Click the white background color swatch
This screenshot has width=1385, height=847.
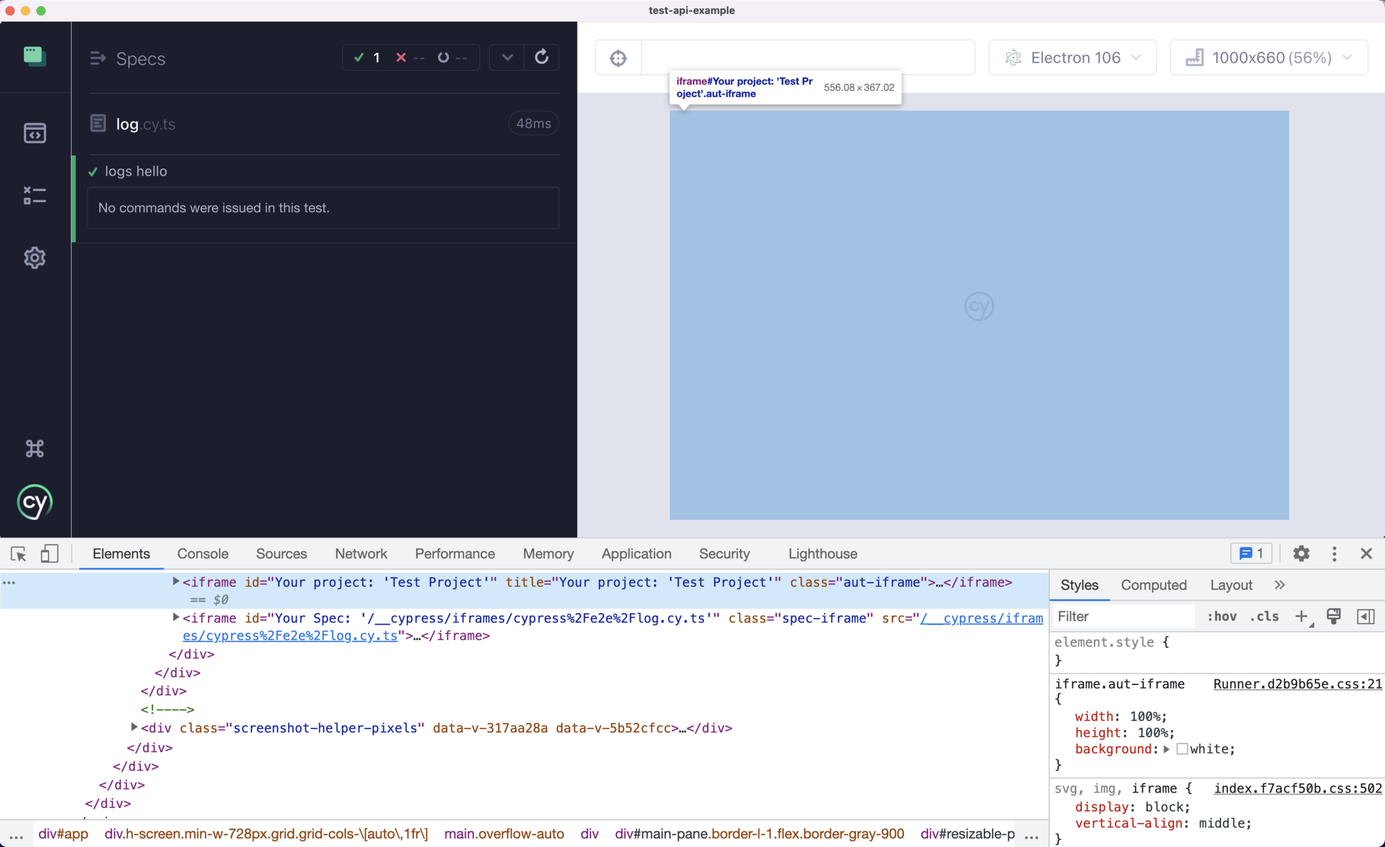[x=1182, y=749]
